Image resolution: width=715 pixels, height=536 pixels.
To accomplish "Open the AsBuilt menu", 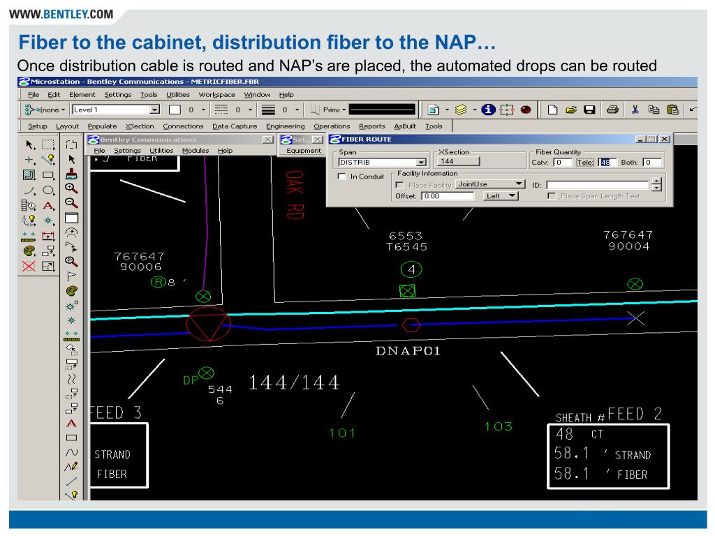I will (x=405, y=126).
